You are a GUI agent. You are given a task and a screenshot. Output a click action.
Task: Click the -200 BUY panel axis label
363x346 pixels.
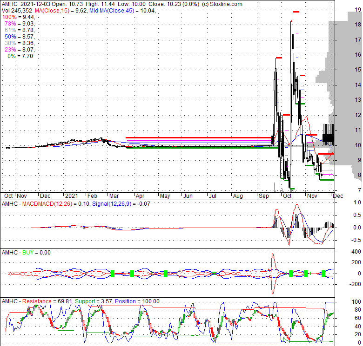355,284
